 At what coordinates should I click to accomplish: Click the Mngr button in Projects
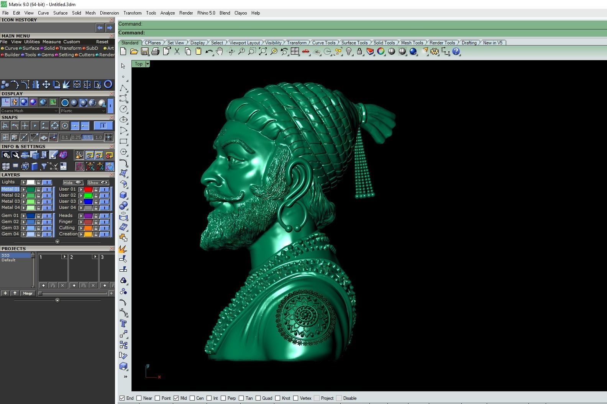click(x=28, y=293)
